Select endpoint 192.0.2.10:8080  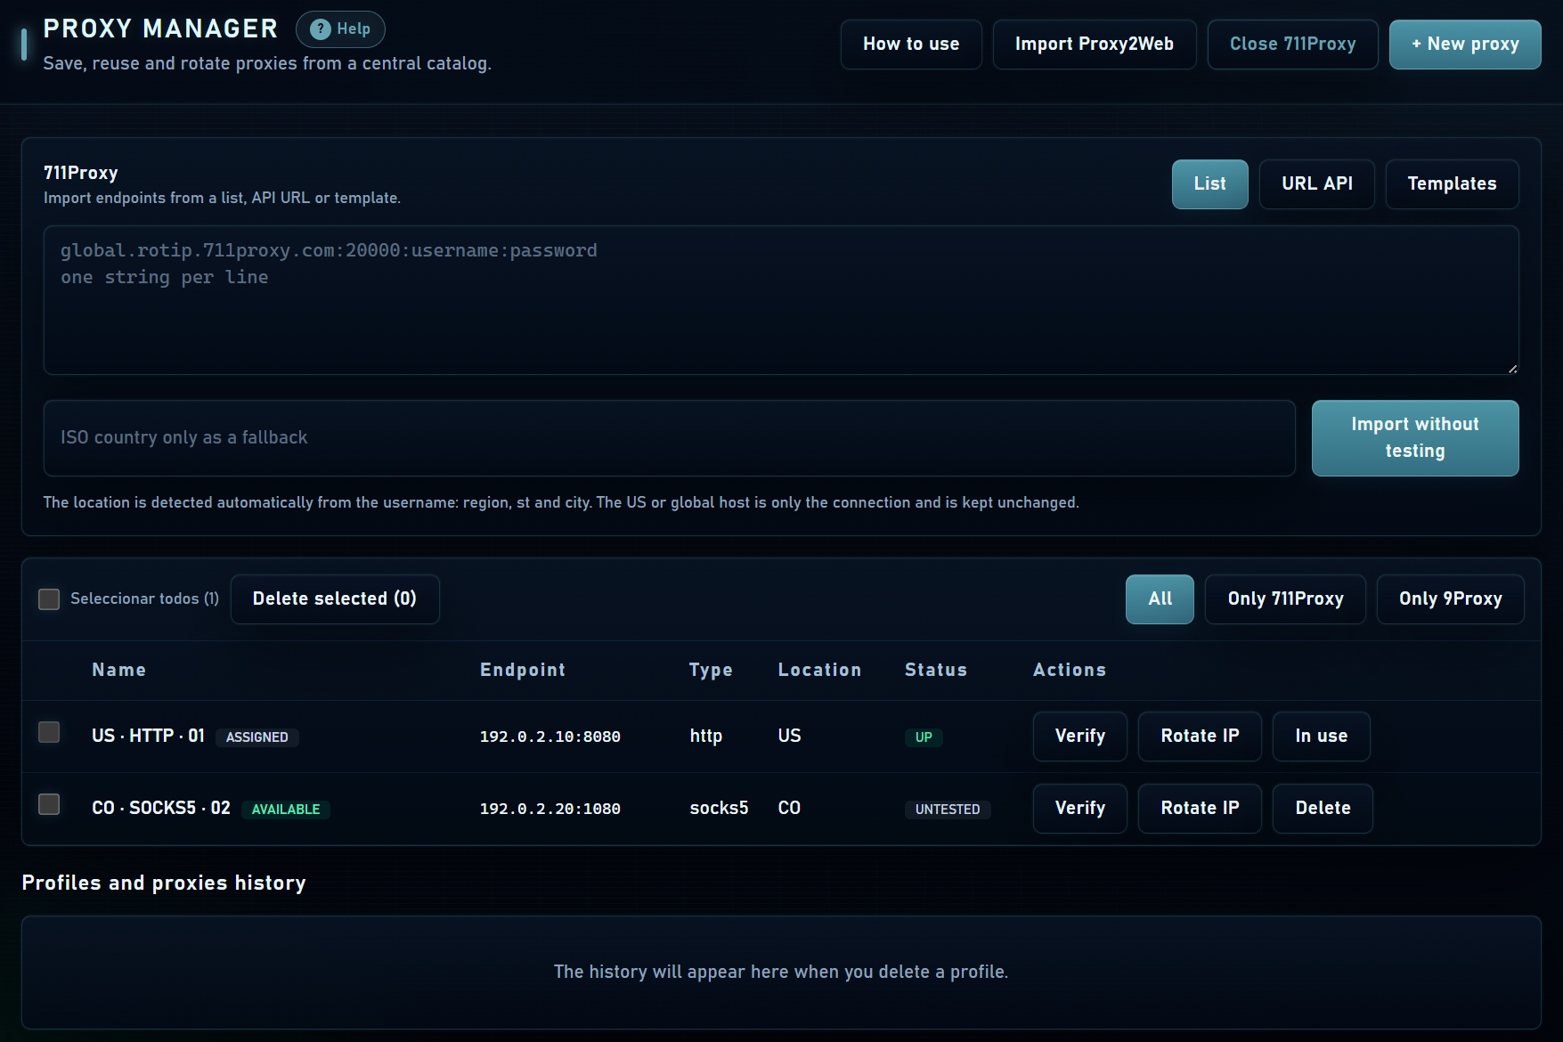click(x=549, y=737)
